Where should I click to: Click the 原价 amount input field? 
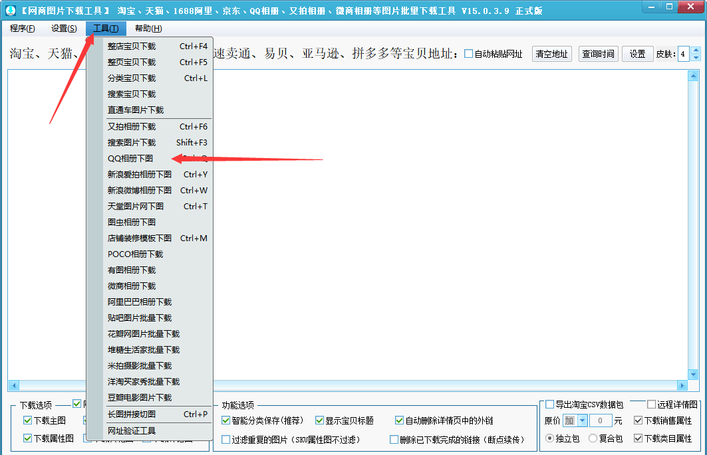600,420
